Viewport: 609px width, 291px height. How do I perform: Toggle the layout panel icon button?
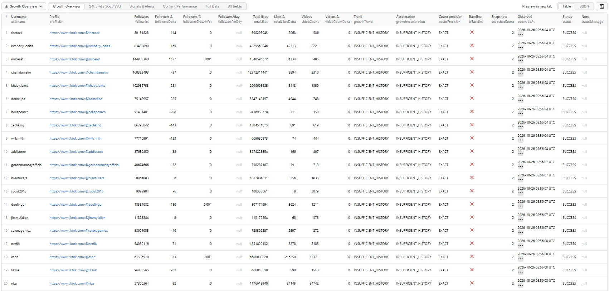tap(602, 6)
